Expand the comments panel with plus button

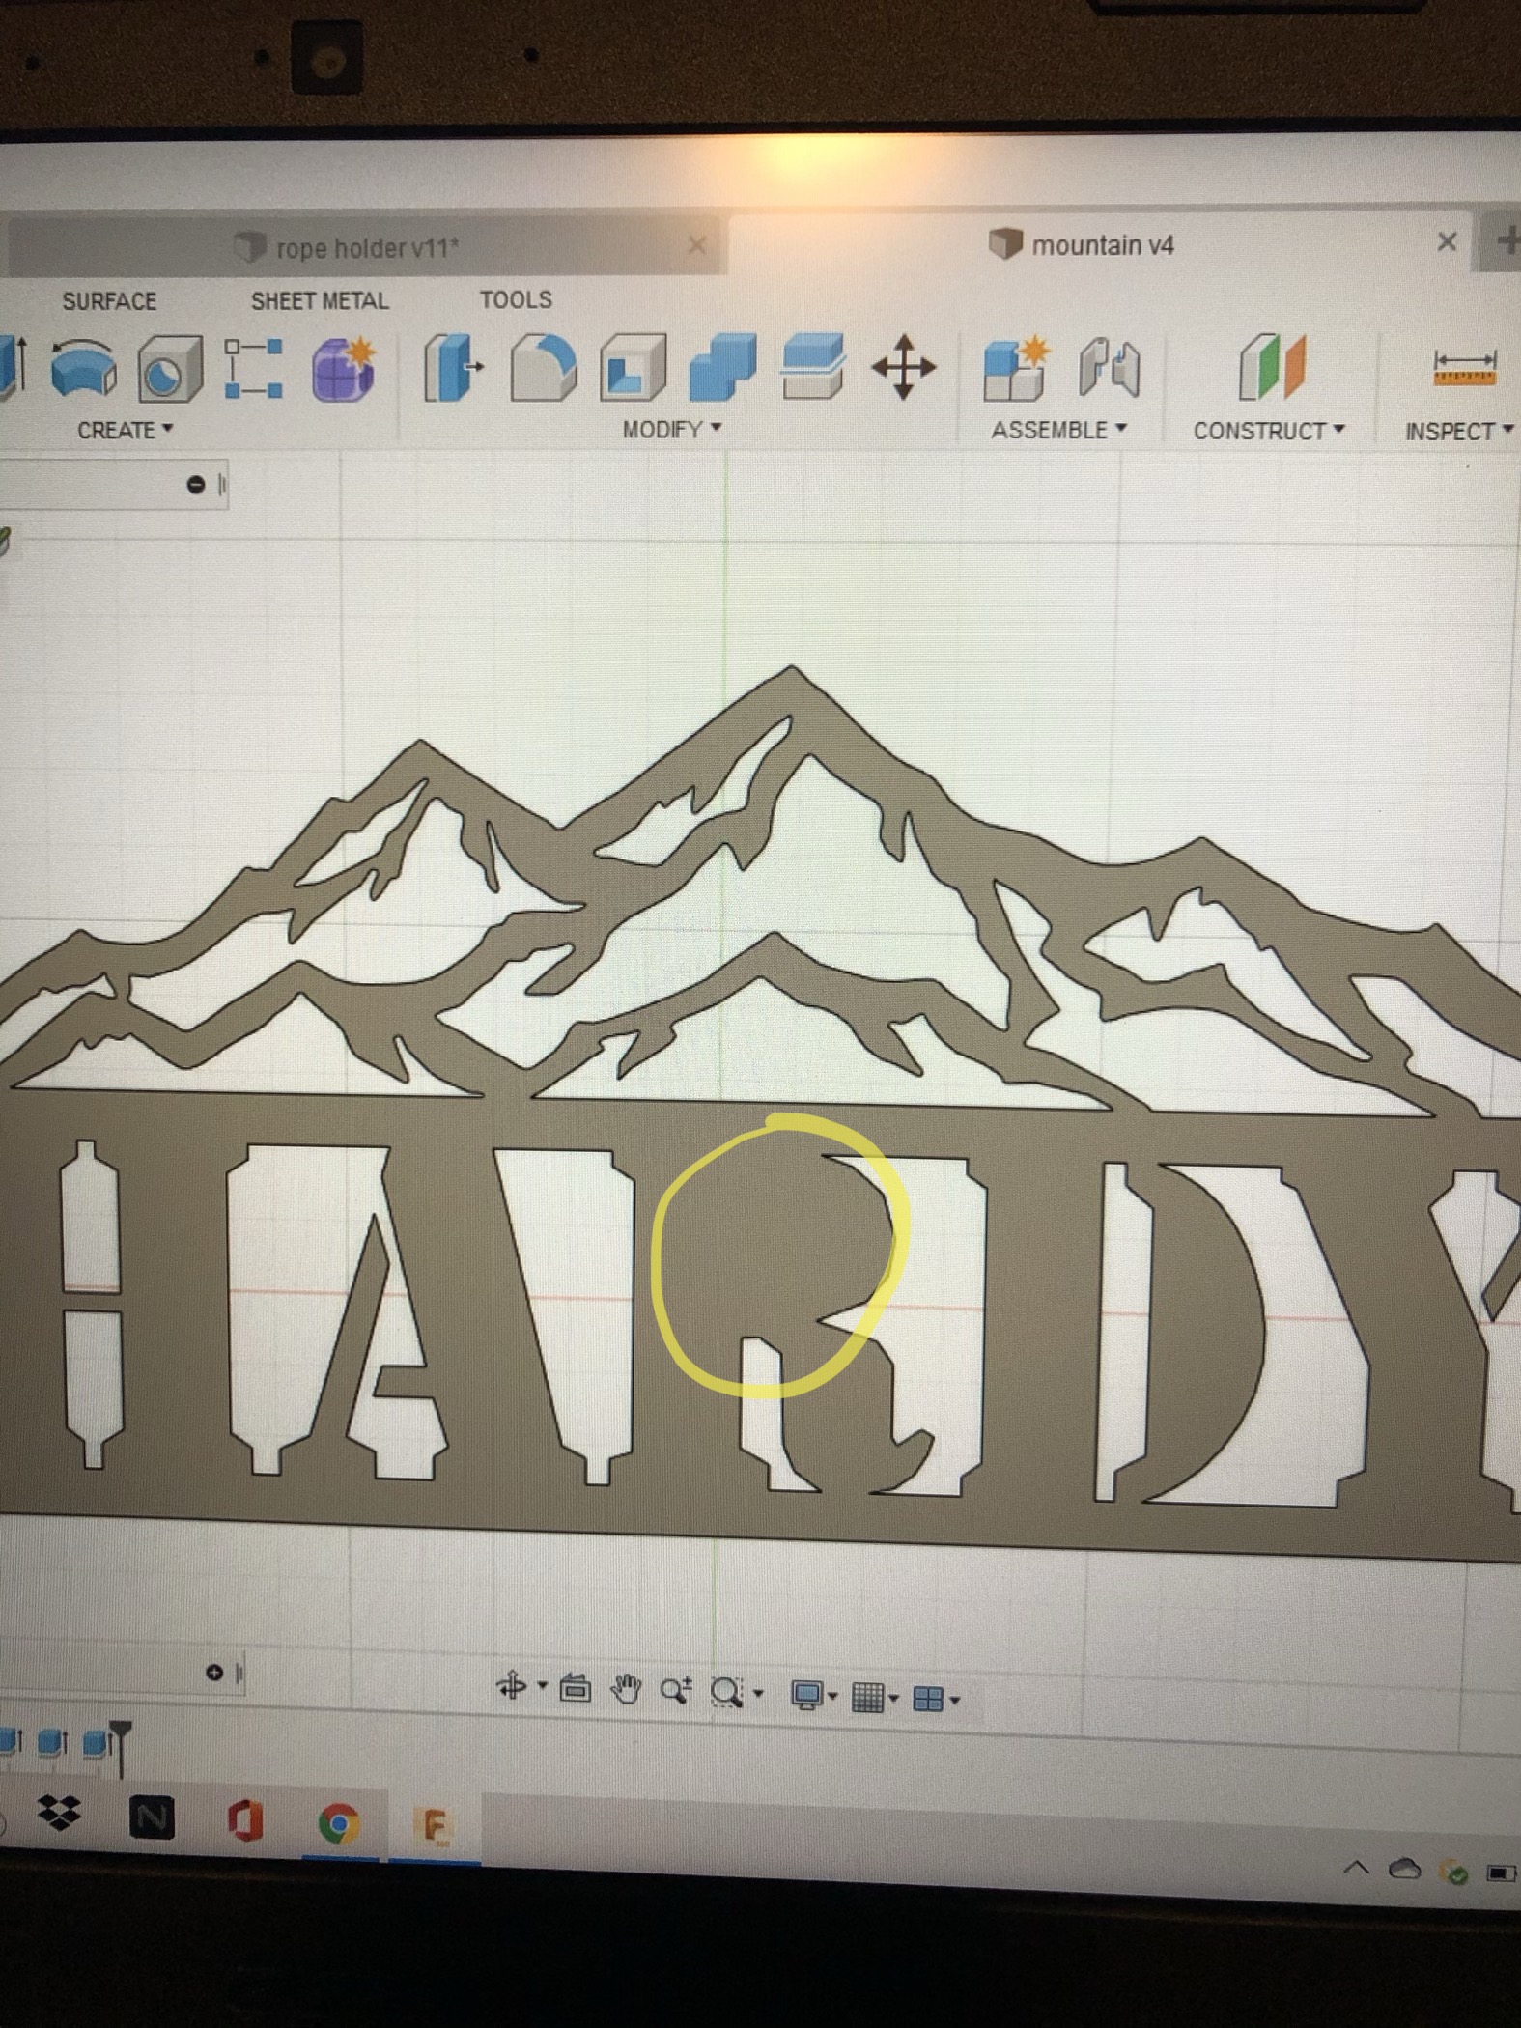[214, 1673]
